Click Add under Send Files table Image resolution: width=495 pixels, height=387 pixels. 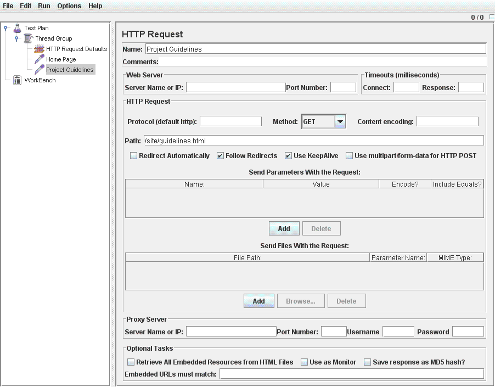pyautogui.click(x=258, y=301)
